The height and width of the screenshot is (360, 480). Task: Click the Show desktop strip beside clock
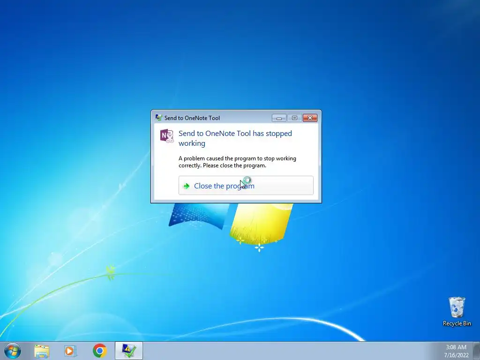click(477, 351)
